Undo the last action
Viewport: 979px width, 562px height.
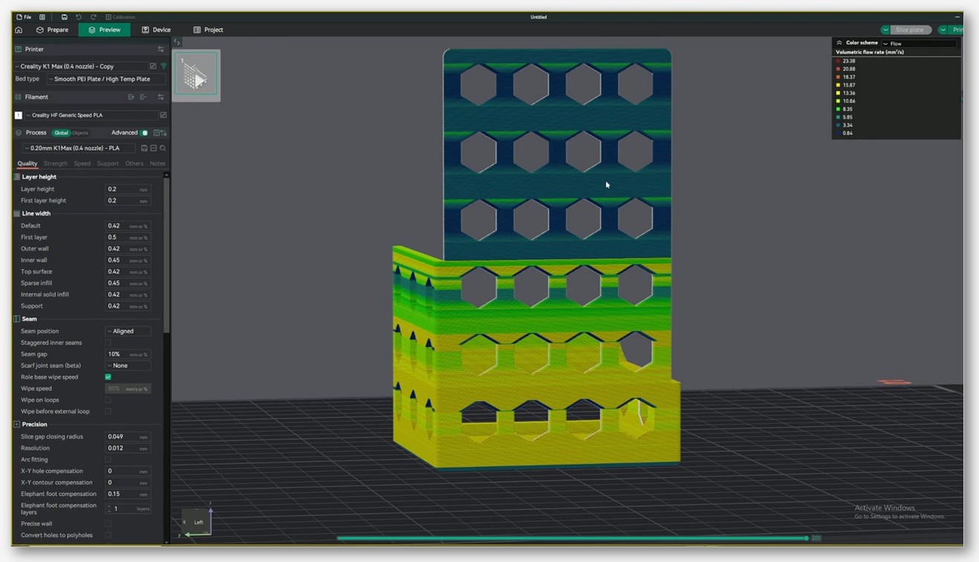(x=78, y=16)
